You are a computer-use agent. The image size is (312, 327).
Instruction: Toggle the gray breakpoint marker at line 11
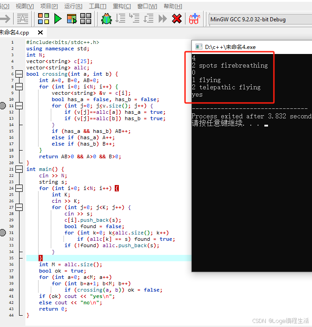tap(3, 106)
